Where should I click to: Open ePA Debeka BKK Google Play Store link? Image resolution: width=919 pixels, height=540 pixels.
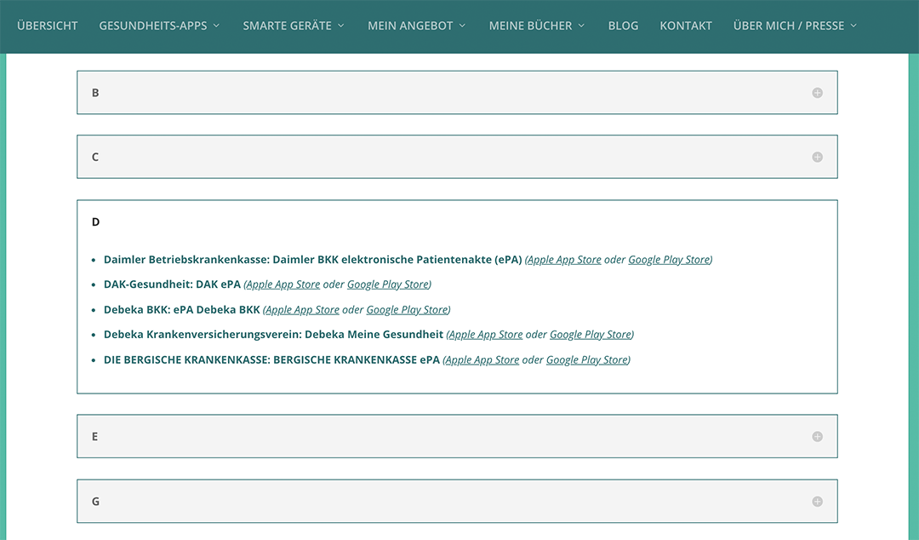click(x=407, y=310)
